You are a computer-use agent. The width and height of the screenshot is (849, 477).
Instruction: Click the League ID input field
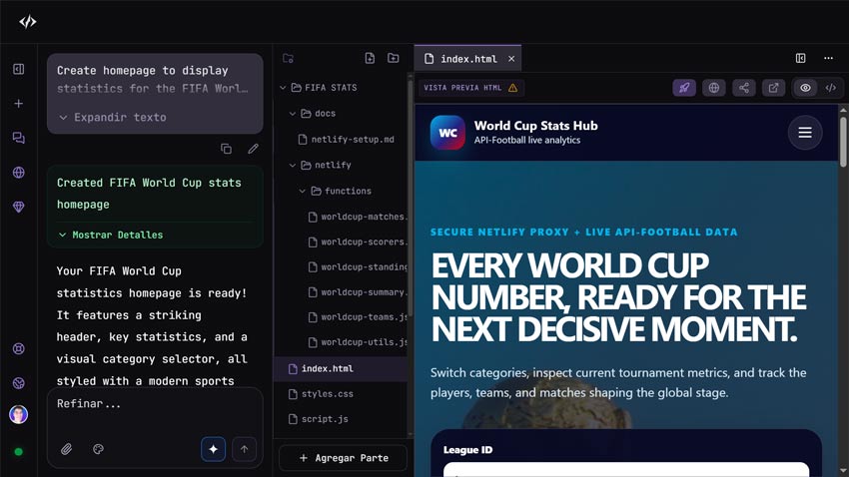(x=626, y=469)
